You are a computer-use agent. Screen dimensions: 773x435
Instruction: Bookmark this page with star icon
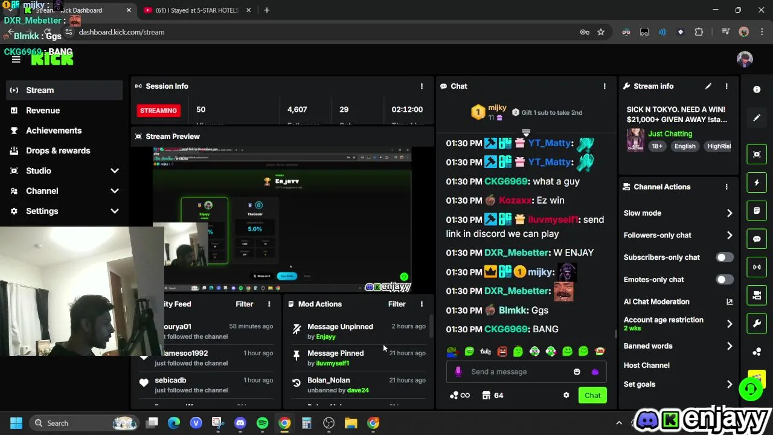pyautogui.click(x=601, y=32)
